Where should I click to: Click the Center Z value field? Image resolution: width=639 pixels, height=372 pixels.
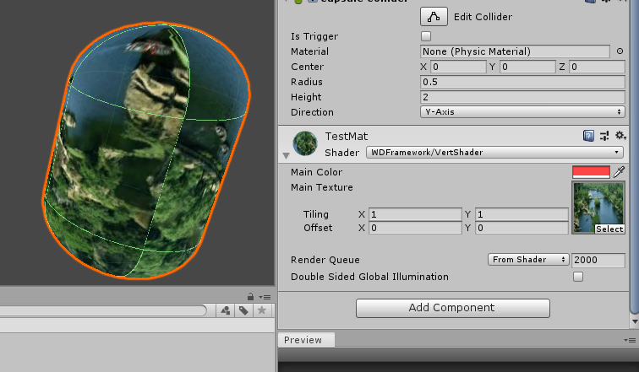[597, 67]
